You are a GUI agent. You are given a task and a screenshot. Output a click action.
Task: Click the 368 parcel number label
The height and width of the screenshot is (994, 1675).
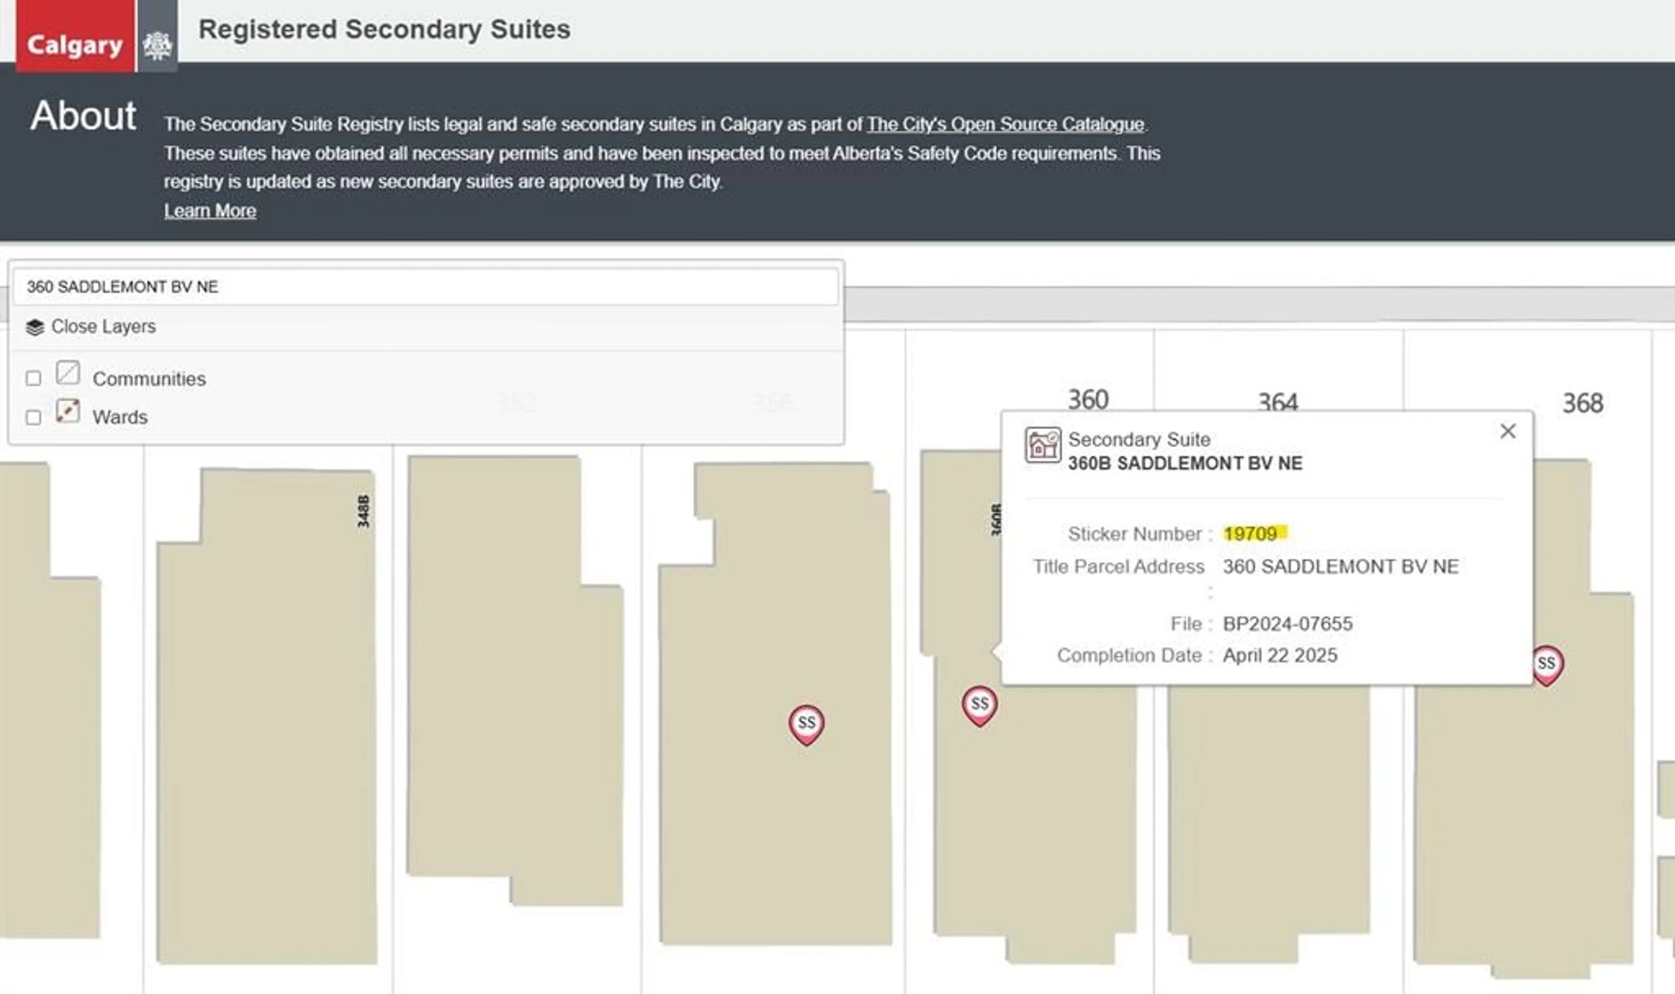pos(1583,403)
